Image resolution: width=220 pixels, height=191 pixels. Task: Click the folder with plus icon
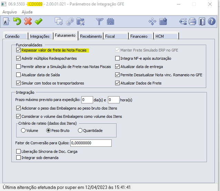[x=163, y=22]
